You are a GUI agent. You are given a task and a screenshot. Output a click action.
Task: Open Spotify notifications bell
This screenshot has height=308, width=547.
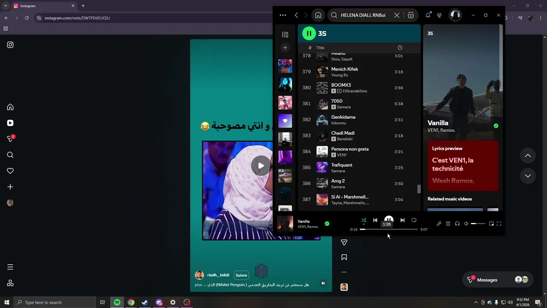tap(428, 15)
